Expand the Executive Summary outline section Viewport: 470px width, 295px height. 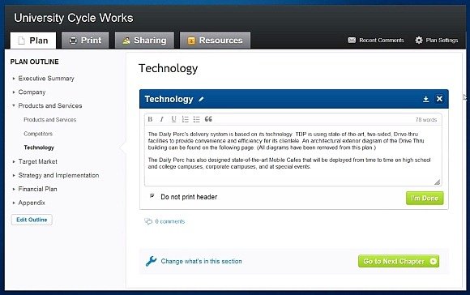tap(14, 79)
